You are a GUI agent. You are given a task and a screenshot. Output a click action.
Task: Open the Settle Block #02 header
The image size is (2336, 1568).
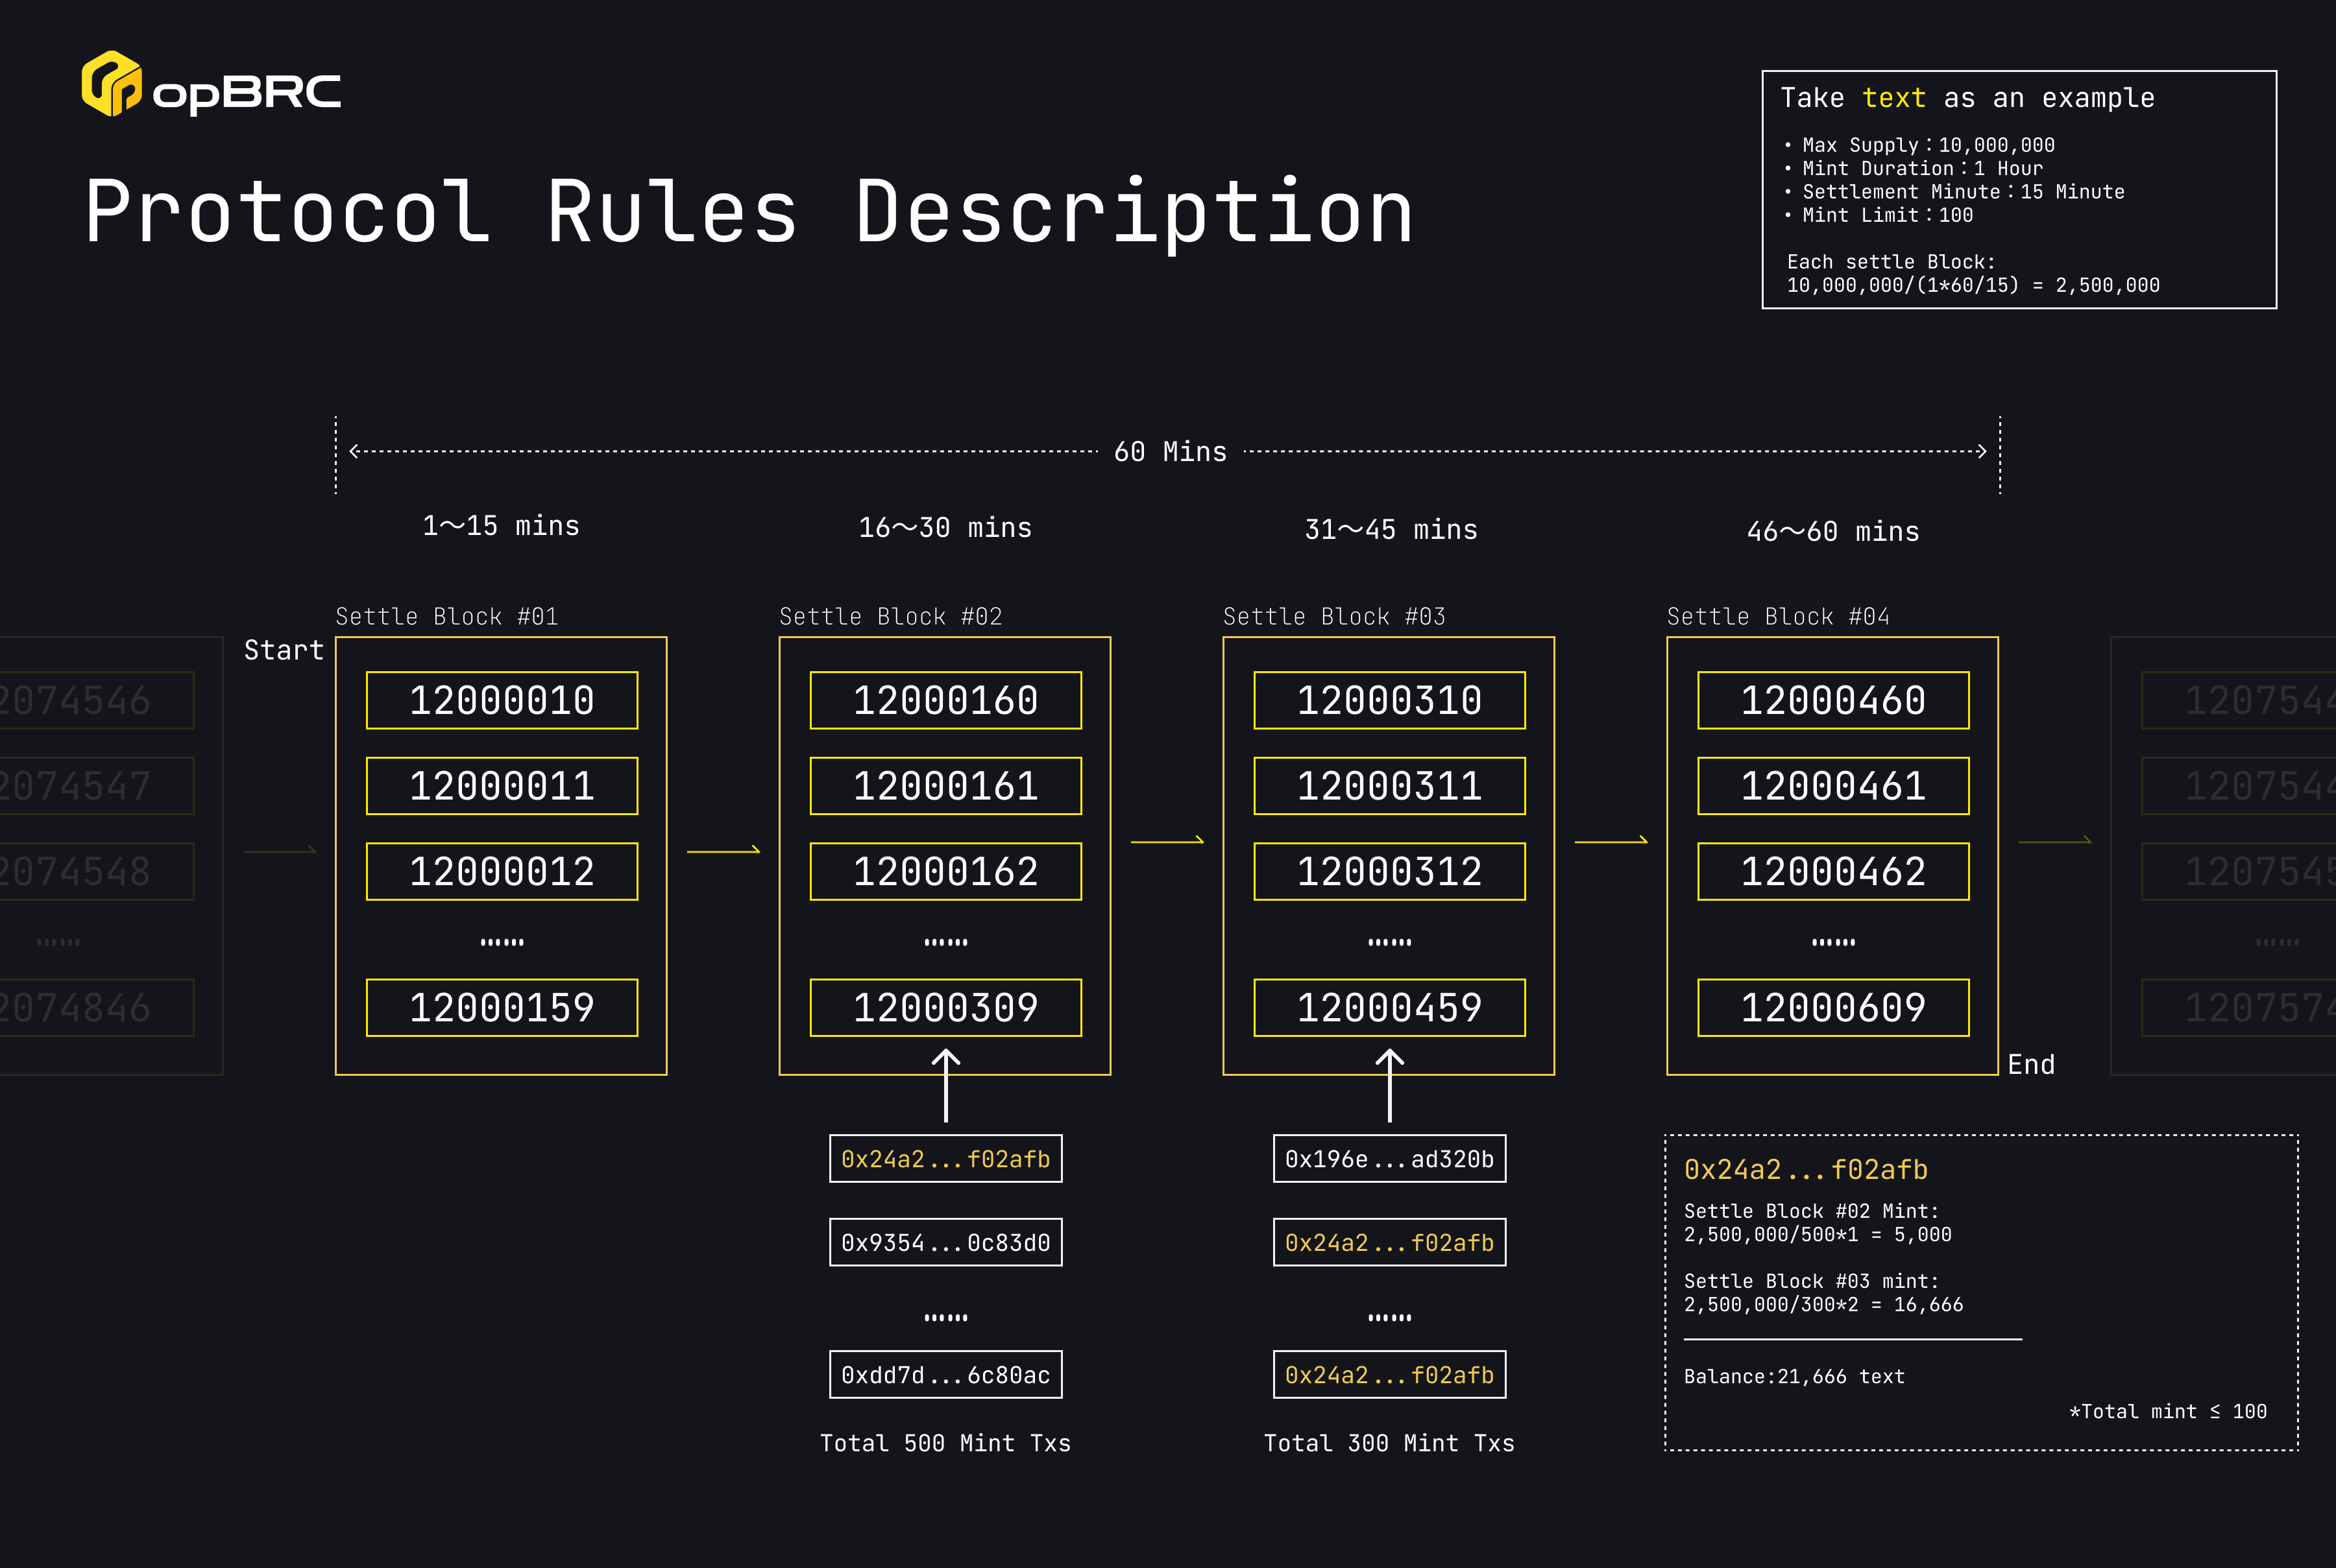(x=892, y=616)
